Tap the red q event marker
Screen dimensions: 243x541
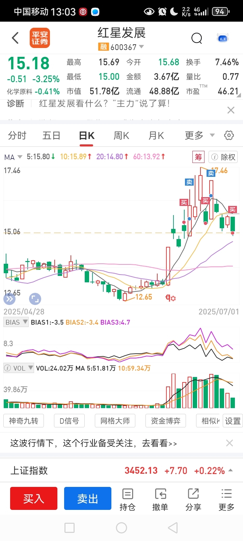tap(170, 298)
